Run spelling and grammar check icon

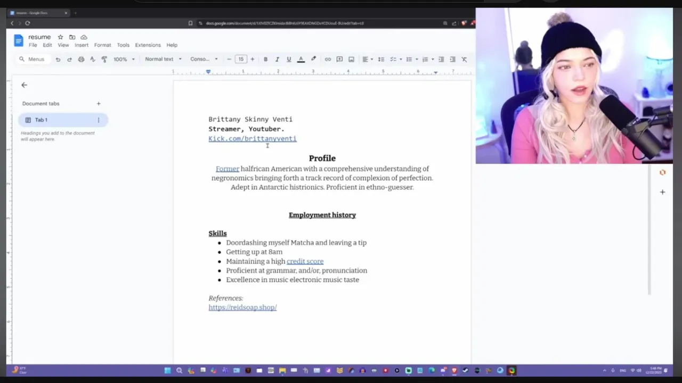point(92,59)
